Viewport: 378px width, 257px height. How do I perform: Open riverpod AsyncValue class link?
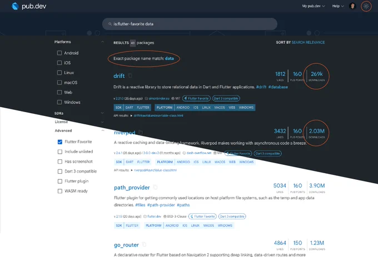coord(155,170)
